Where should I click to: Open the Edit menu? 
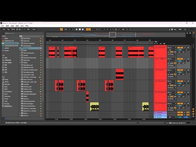point(7,26)
